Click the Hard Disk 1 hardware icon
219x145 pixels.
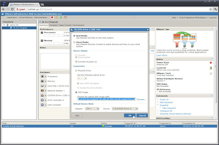[x=42, y=86]
